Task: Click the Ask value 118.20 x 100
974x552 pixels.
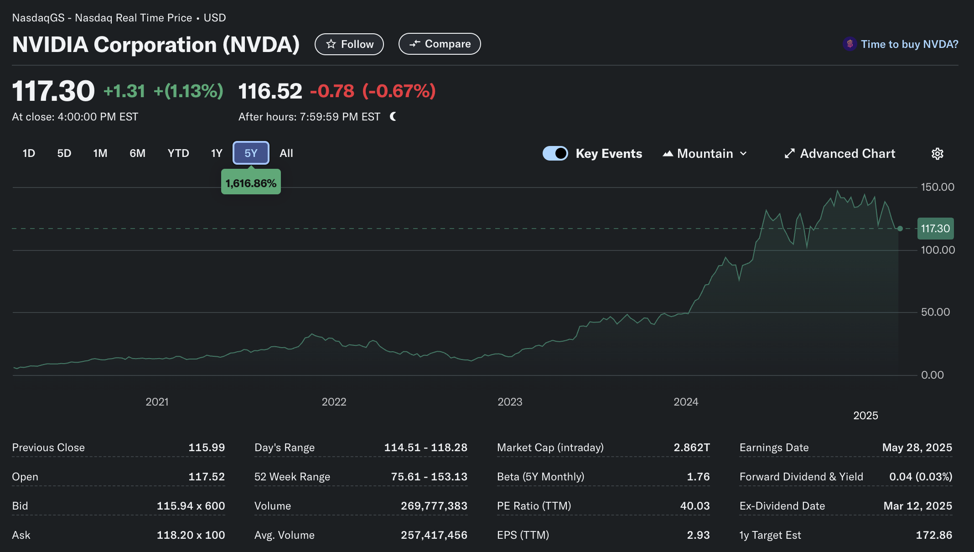Action: [x=191, y=535]
